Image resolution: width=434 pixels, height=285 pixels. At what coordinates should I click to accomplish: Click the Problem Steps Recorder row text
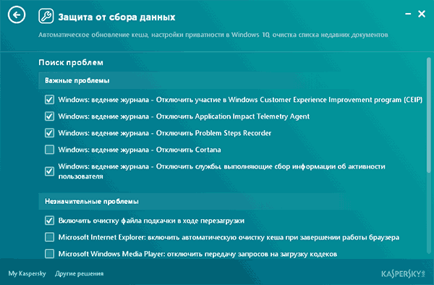tap(165, 133)
